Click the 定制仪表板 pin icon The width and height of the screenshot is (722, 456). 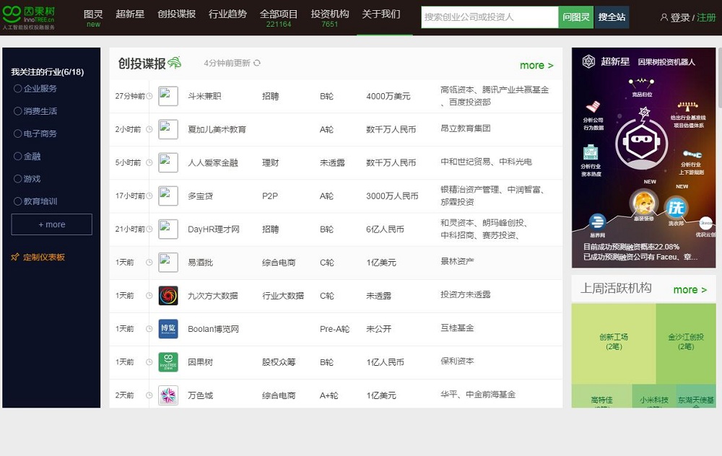[15, 257]
